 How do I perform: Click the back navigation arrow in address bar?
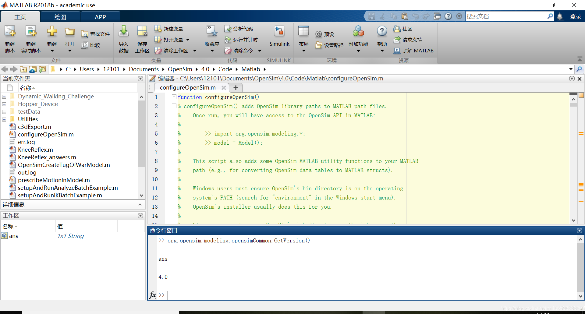point(5,69)
